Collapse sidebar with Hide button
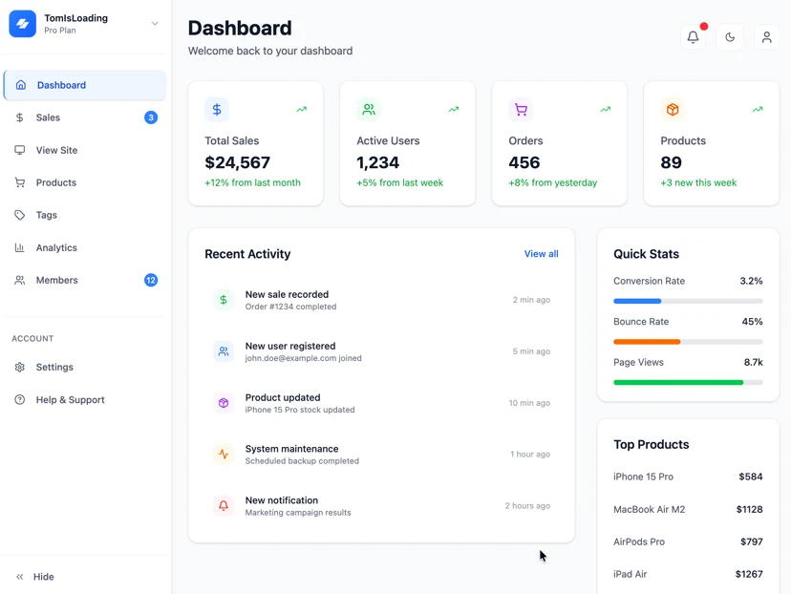791x594 pixels. 34,577
